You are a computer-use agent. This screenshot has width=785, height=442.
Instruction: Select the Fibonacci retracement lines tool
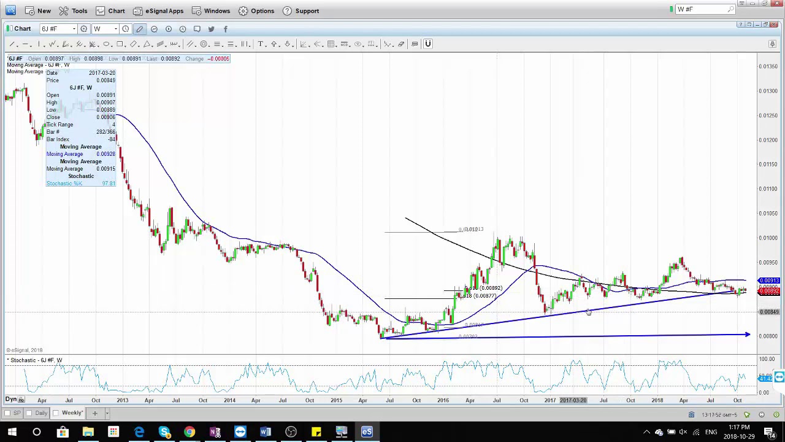pos(217,44)
